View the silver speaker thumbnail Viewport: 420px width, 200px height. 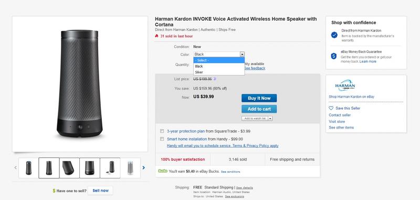(130, 168)
